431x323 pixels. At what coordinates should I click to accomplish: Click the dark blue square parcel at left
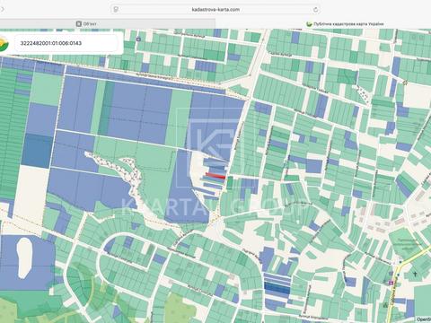(37, 151)
